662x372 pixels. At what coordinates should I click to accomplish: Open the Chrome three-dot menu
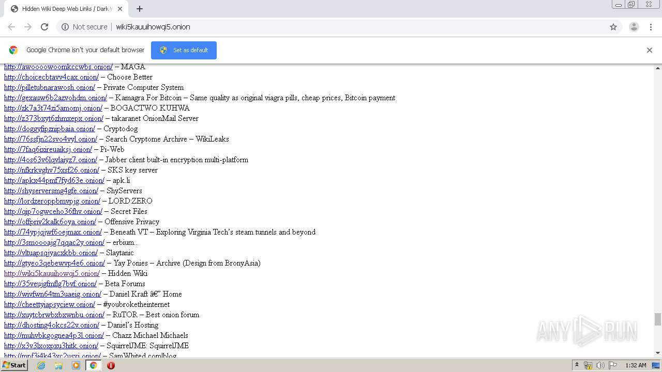point(651,27)
